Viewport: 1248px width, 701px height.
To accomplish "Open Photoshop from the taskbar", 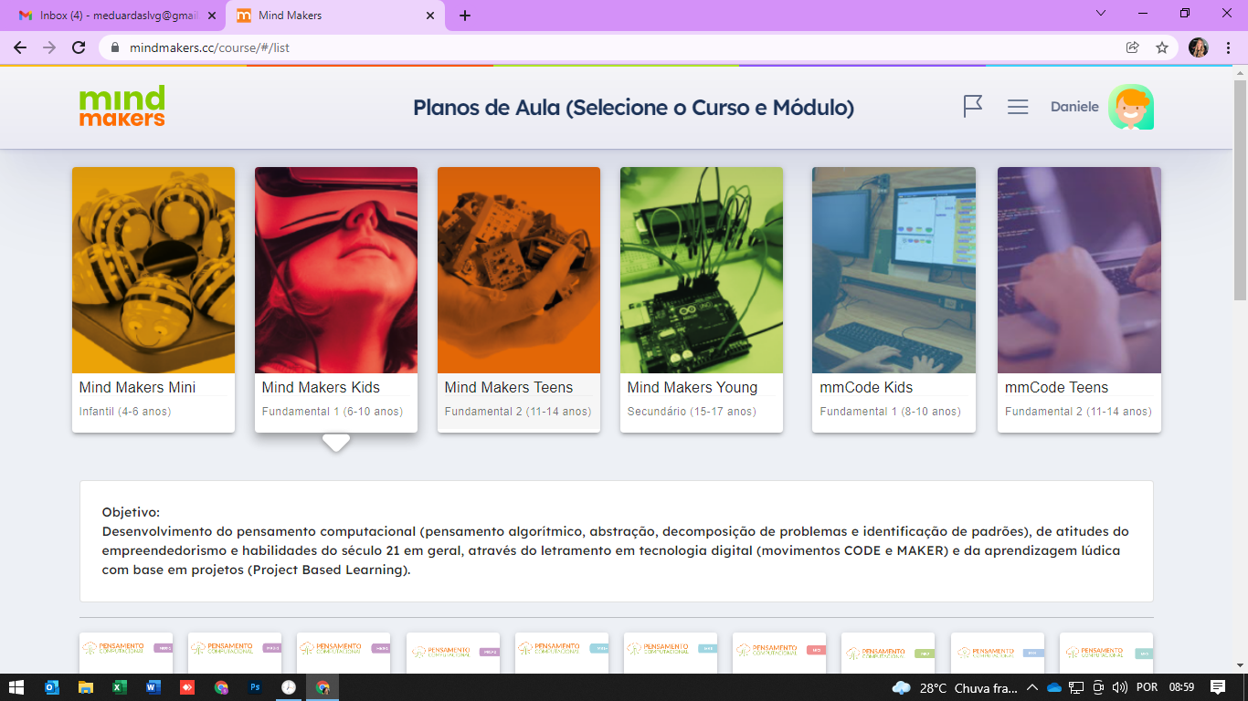I will point(255,687).
